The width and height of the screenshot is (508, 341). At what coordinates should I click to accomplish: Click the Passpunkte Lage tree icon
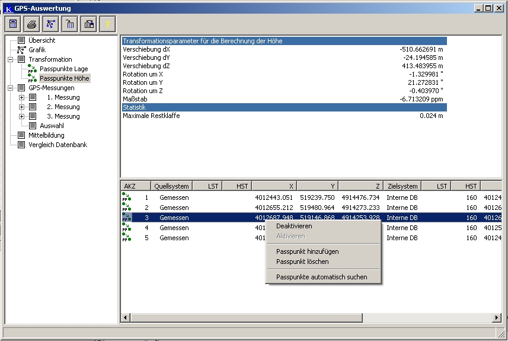32,69
